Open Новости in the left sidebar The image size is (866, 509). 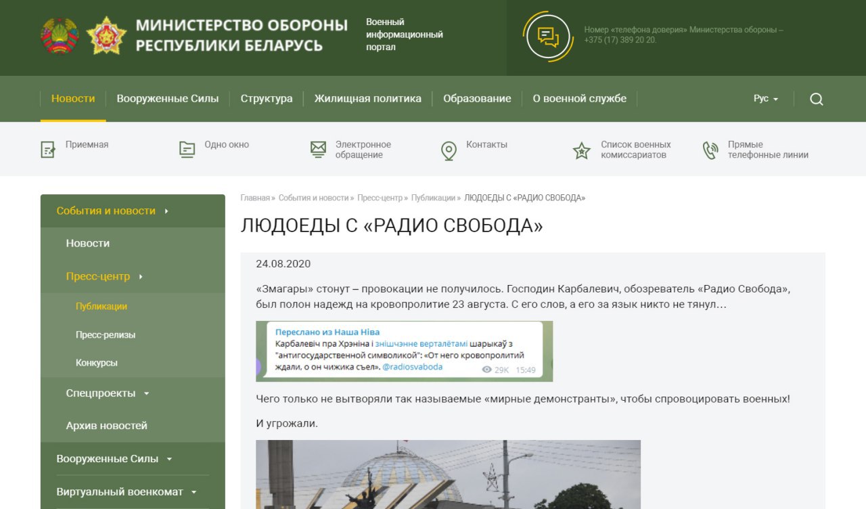88,244
